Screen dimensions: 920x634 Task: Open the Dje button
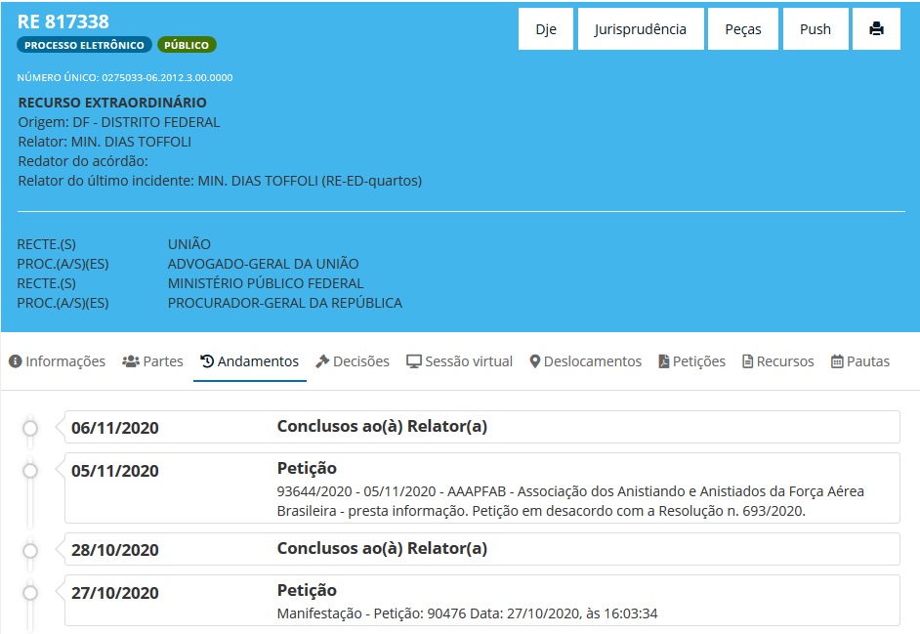point(546,28)
